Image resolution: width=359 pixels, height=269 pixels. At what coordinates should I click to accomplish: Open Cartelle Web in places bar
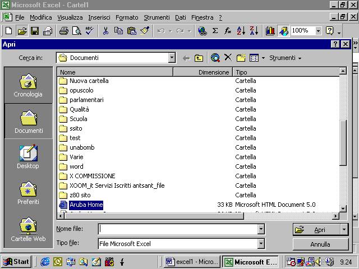tap(28, 229)
